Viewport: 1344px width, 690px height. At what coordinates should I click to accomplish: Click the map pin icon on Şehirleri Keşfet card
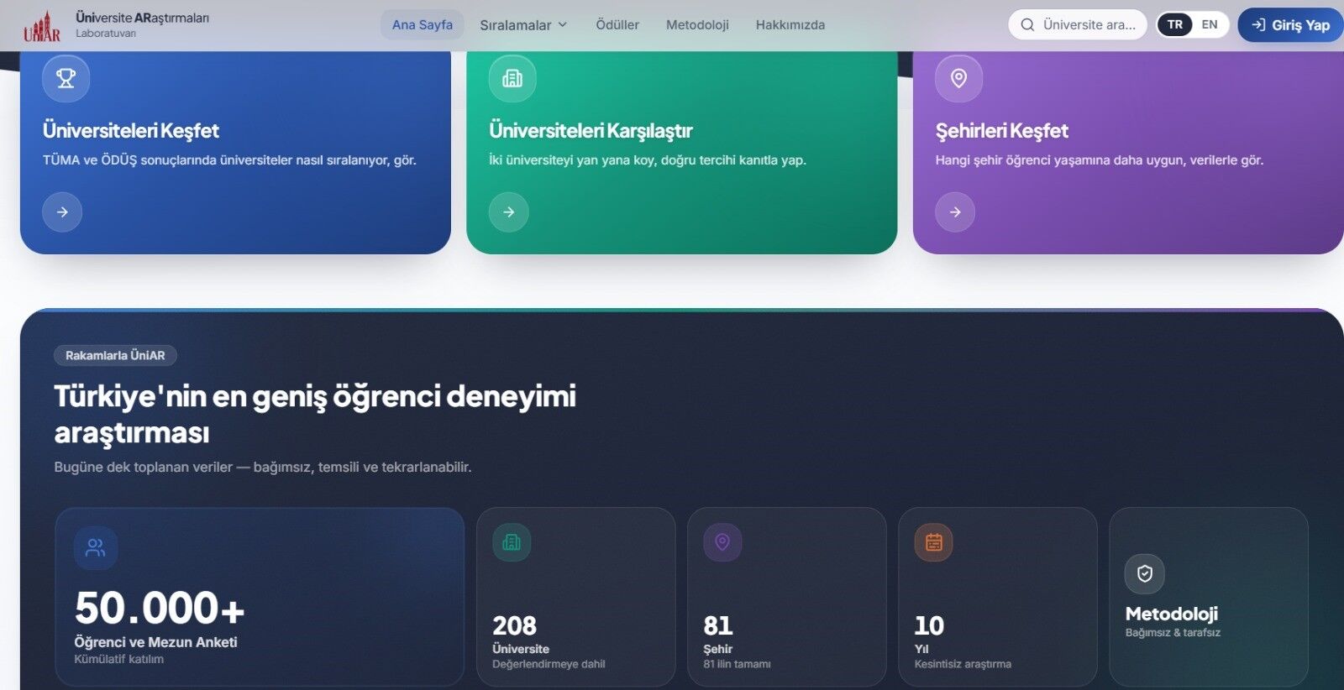coord(958,78)
